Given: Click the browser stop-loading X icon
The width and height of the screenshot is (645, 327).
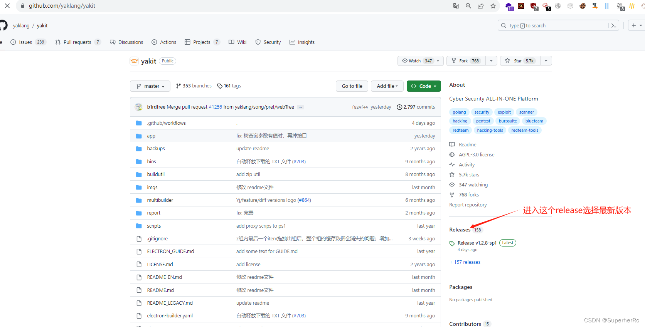Looking at the screenshot, I should tap(7, 6).
